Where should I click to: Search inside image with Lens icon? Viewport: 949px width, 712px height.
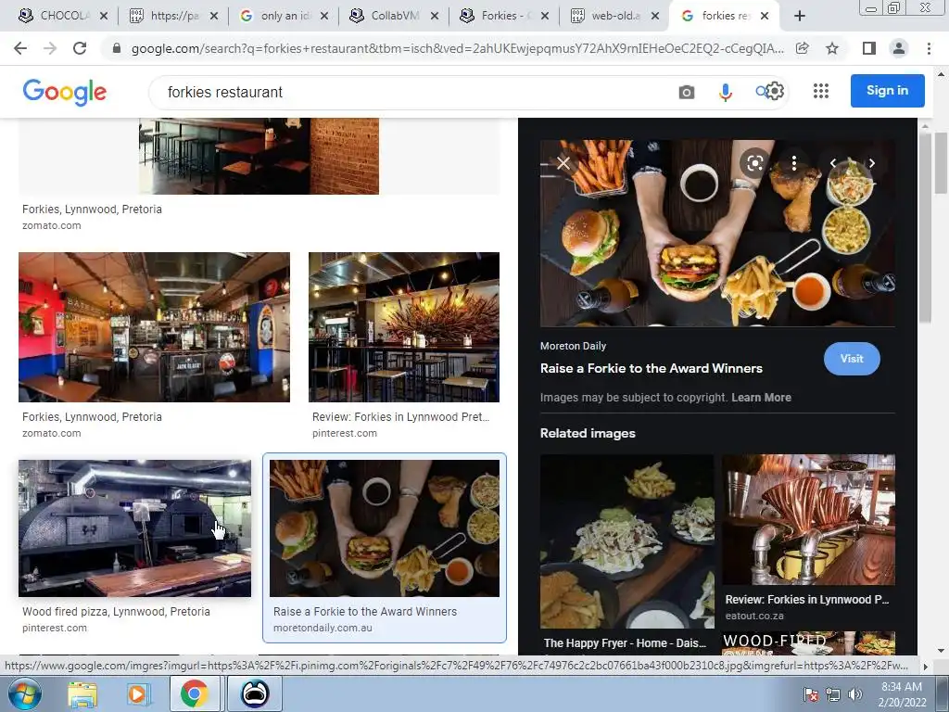pyautogui.click(x=754, y=163)
